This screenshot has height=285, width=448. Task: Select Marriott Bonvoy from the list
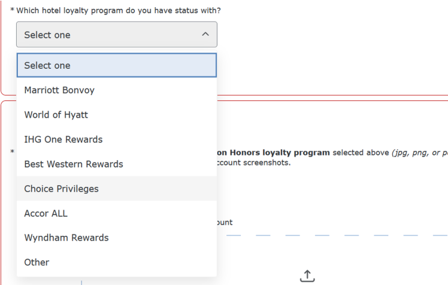tap(117, 90)
